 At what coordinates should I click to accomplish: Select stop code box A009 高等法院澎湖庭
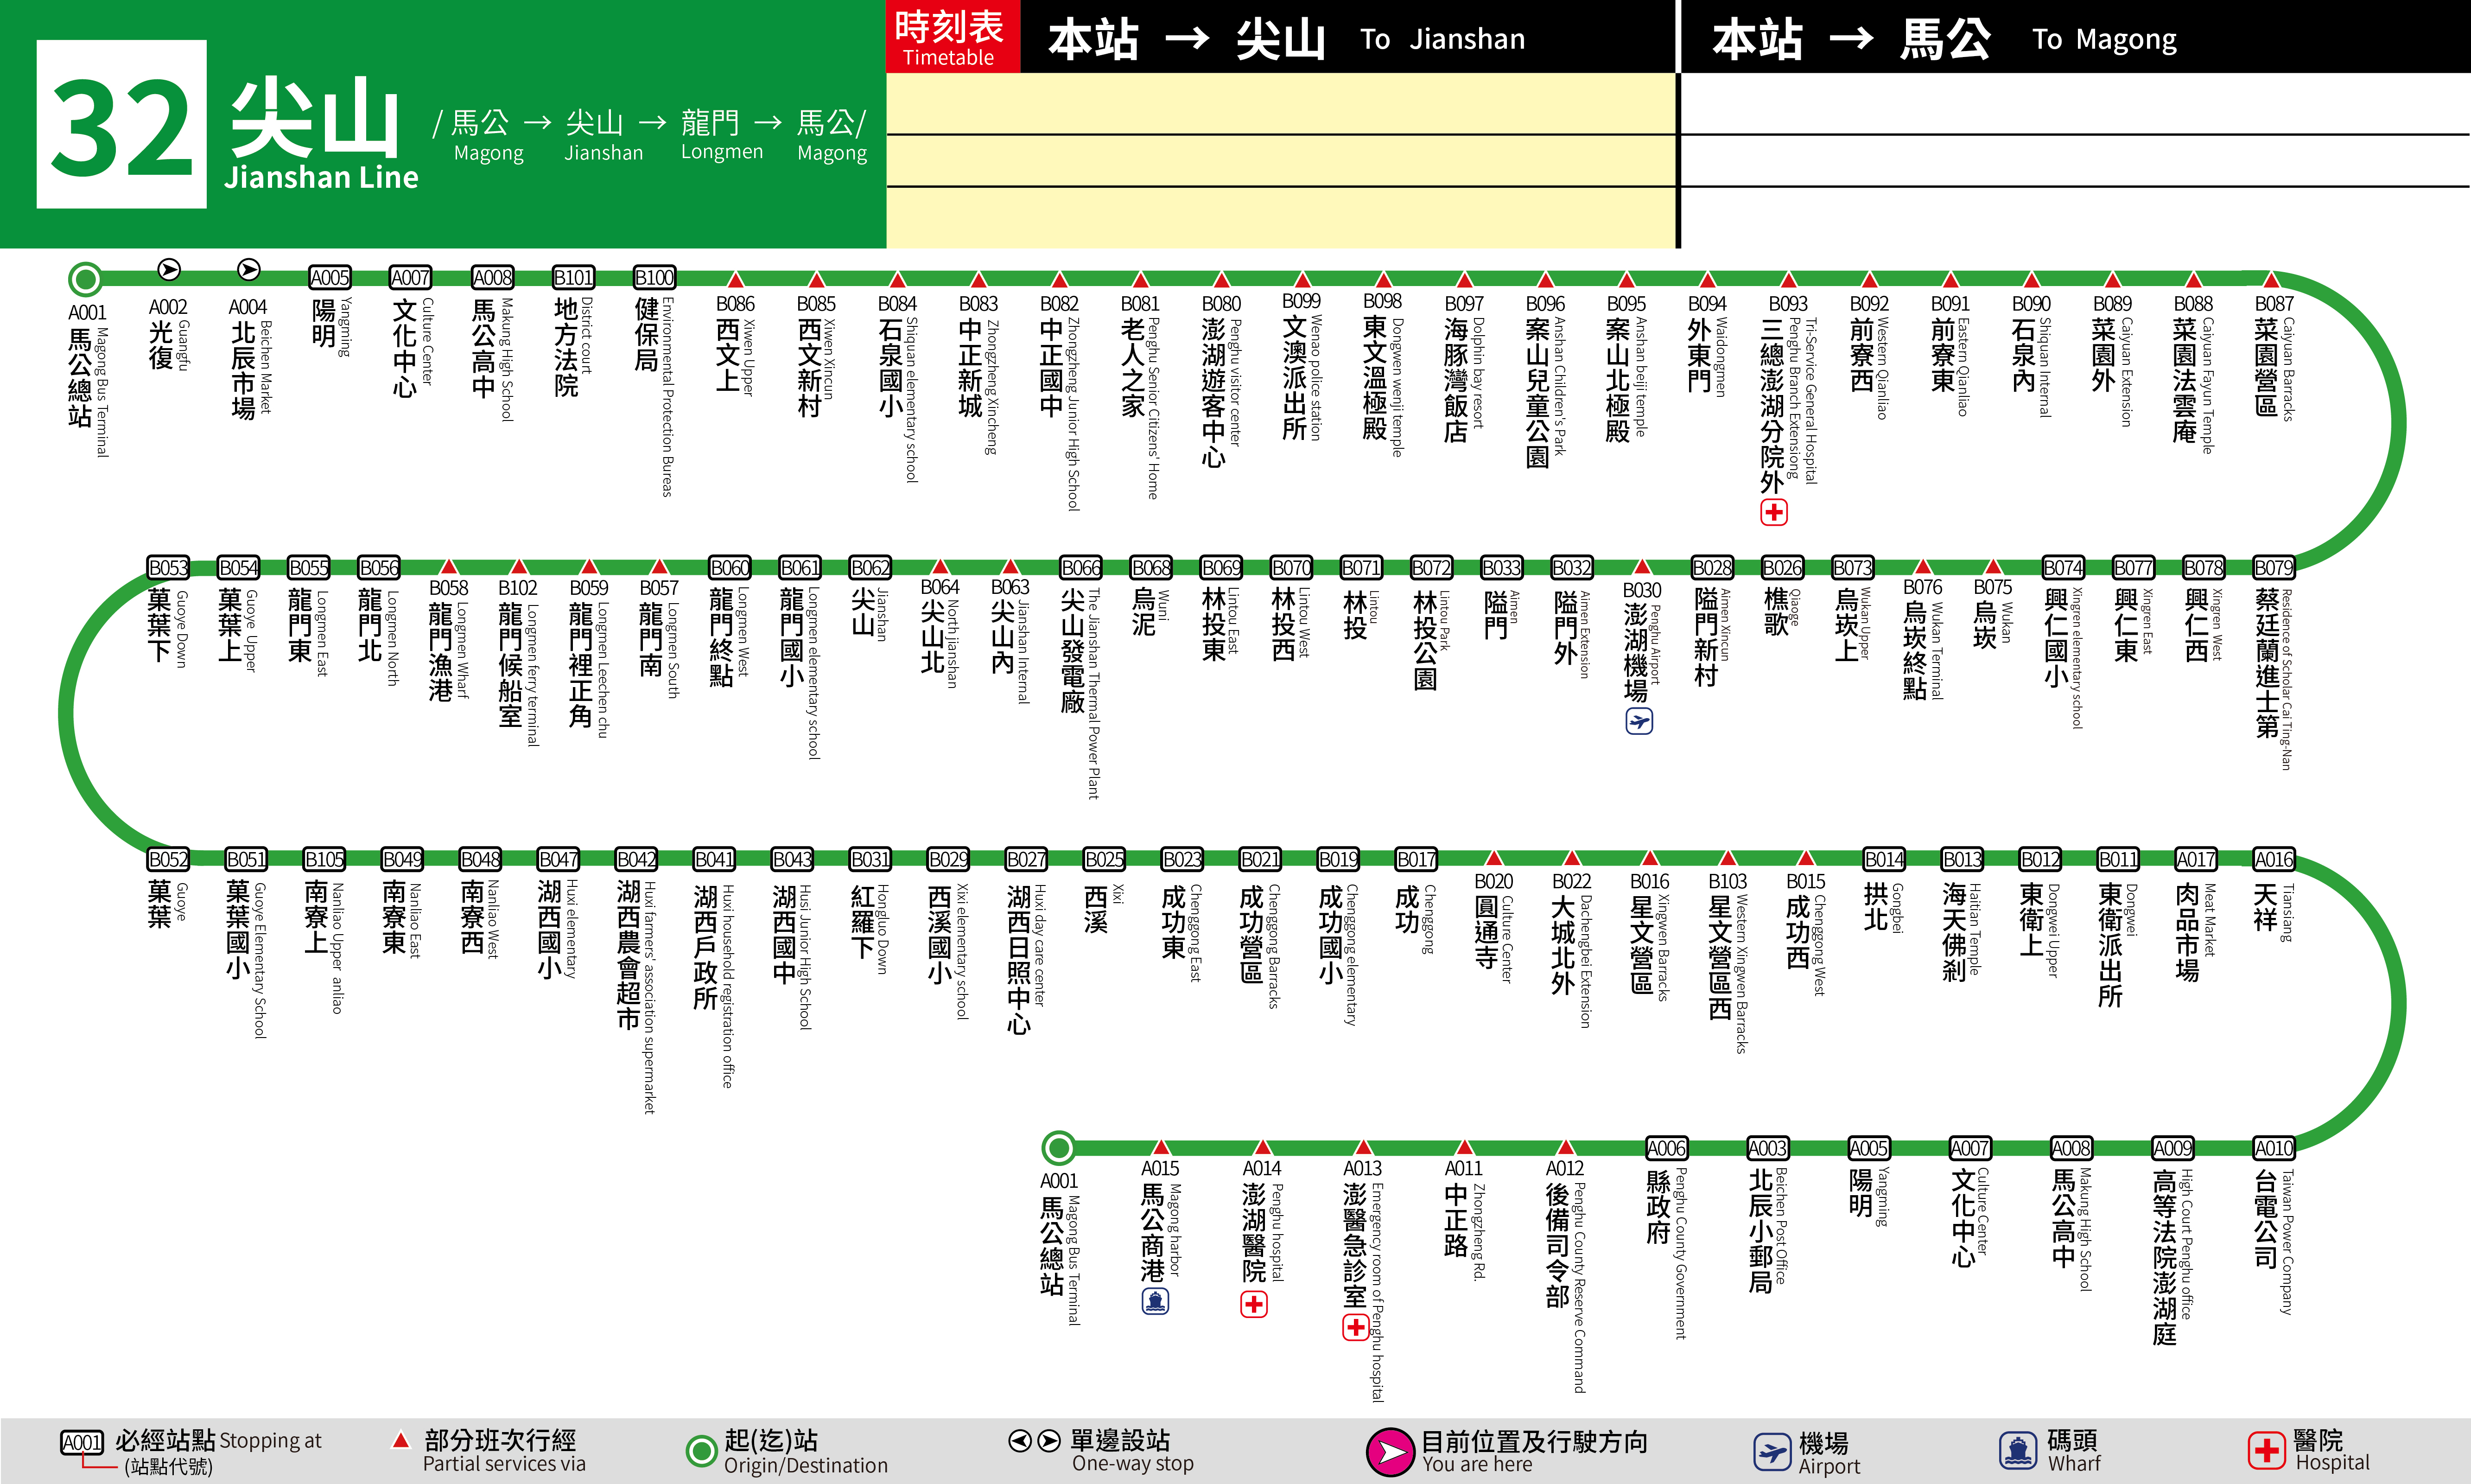click(2173, 1148)
